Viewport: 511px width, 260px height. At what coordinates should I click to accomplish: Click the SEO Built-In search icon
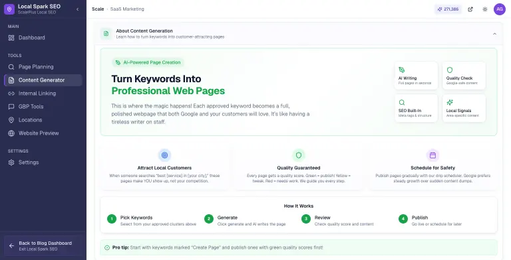[402, 102]
